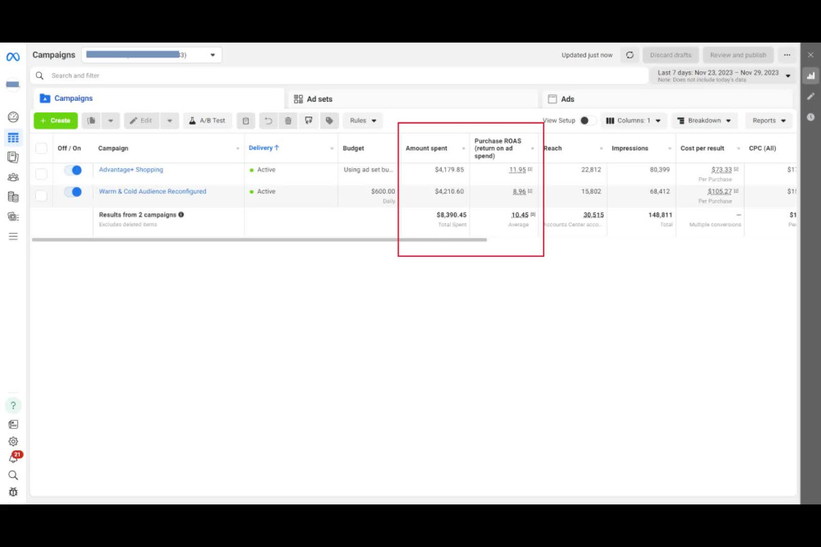The image size is (821, 547).
Task: Click the Edit button
Action: 141,121
